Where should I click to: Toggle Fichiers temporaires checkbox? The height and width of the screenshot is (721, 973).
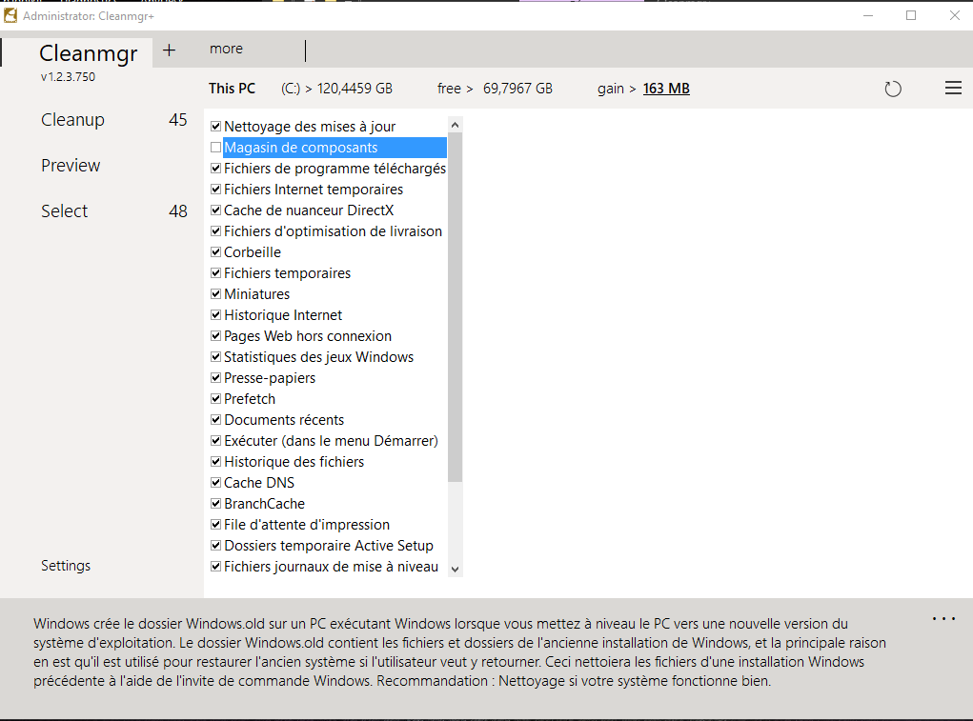(x=216, y=272)
